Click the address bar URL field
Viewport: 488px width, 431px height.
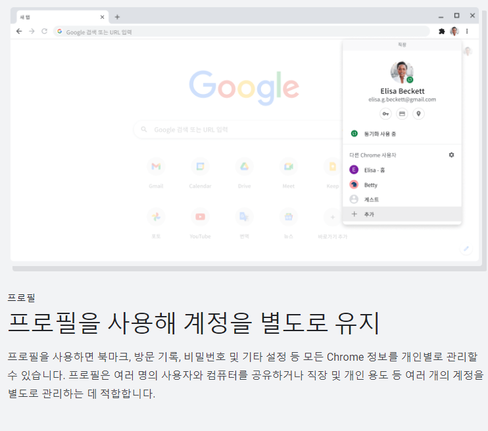(x=241, y=32)
